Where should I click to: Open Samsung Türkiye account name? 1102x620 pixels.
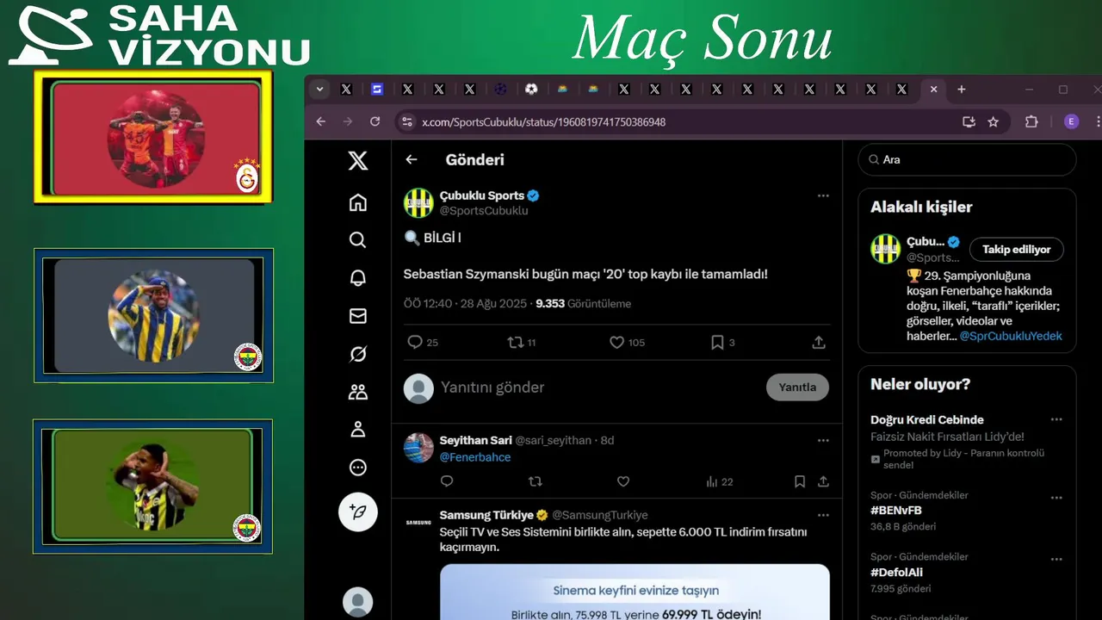[486, 515]
